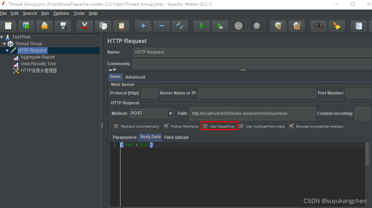The image size is (372, 208).
Task: Click the Copy icon in toolbar
Action: (103, 26)
